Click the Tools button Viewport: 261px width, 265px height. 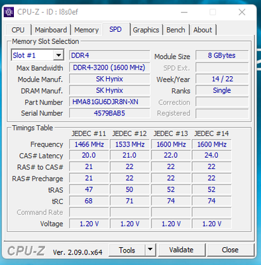127,250
